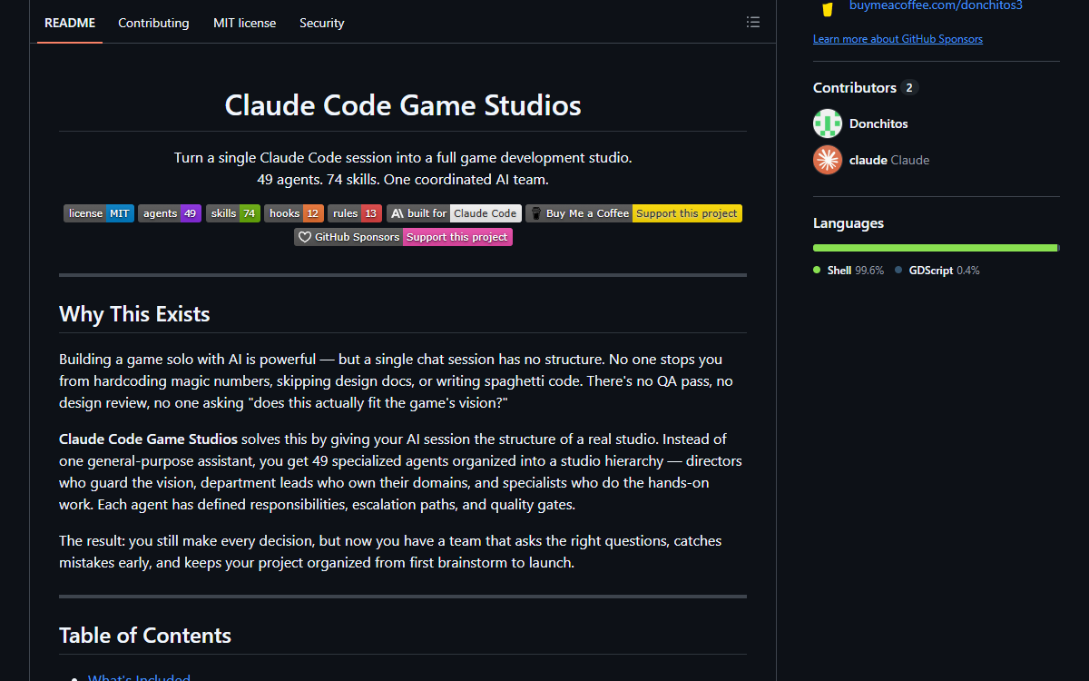Open the Contributing tab
The height and width of the screenshot is (681, 1089).
click(153, 23)
